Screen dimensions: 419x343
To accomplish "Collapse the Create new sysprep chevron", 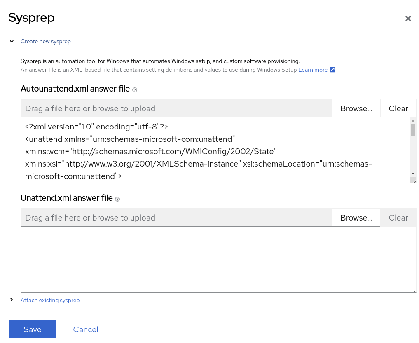I will tap(12, 41).
